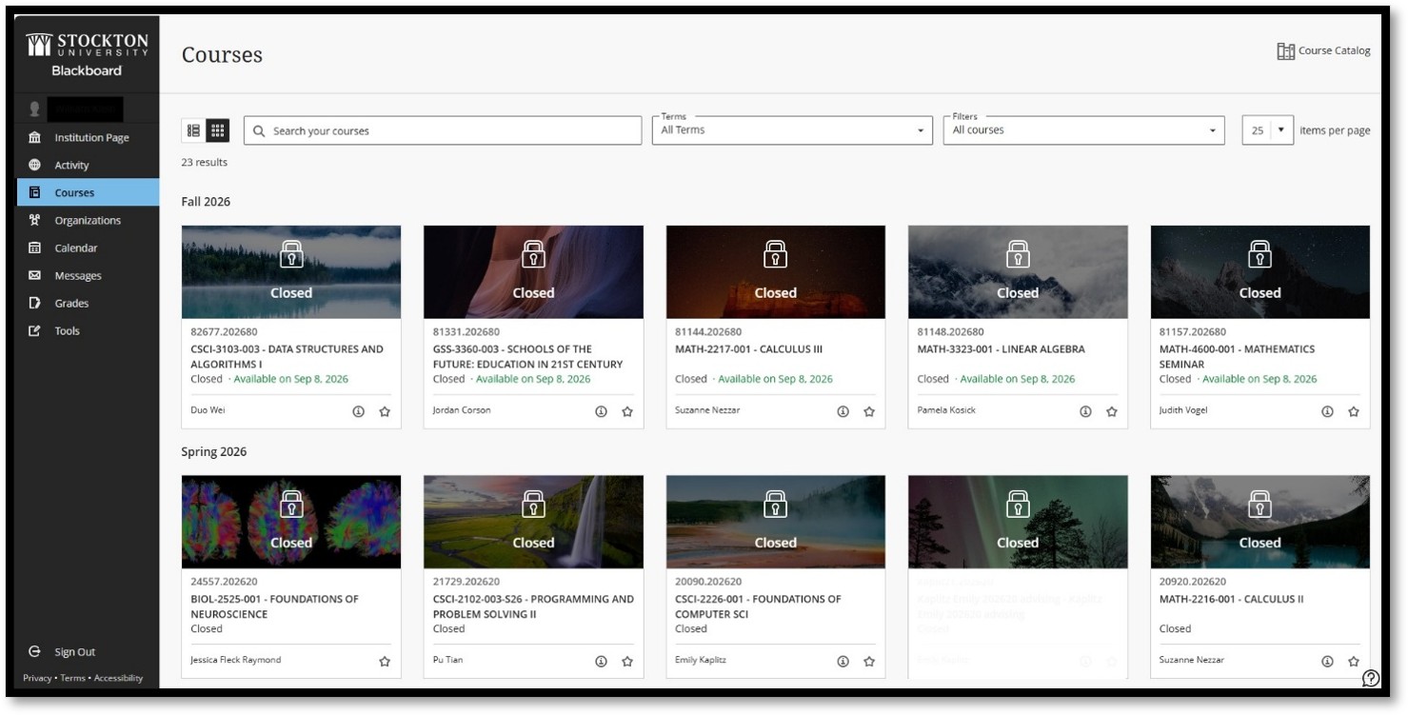The width and height of the screenshot is (1408, 715).
Task: Click instructor name Jessica Fleck Raymond
Action: (x=236, y=660)
